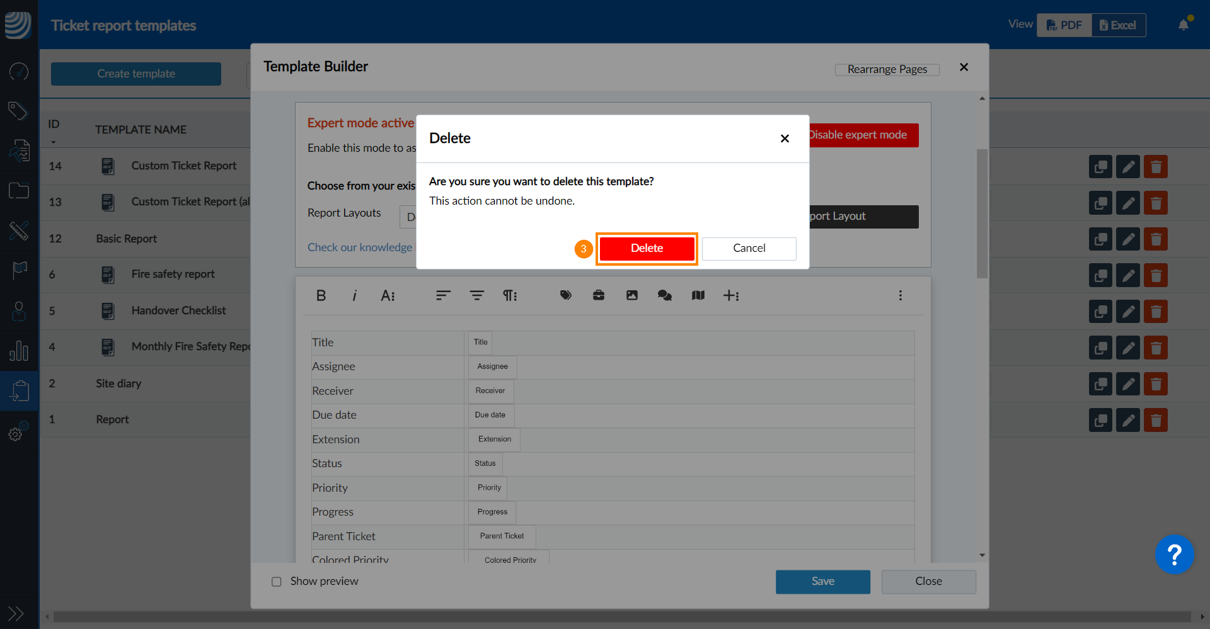Click the Template Builder vertical scrollbar

(x=982, y=214)
